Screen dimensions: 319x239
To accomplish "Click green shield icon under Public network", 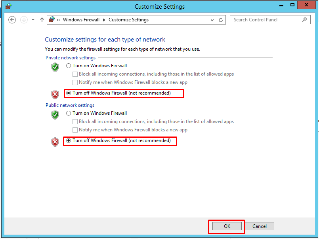I will tap(55, 115).
